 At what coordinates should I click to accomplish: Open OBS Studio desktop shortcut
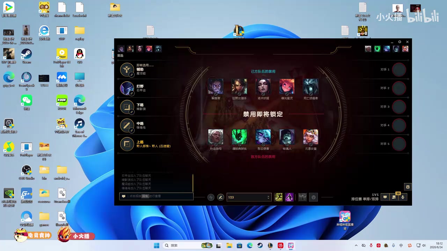click(27, 172)
